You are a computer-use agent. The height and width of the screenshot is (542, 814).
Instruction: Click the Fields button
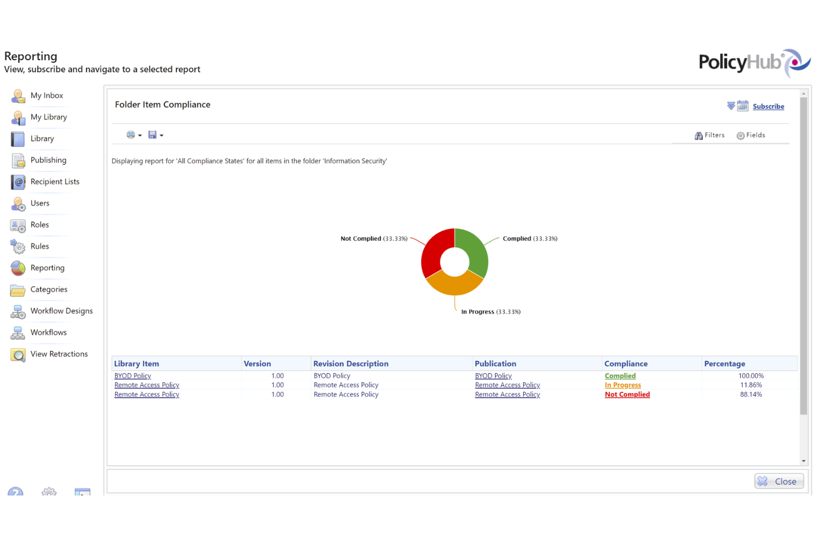pyautogui.click(x=751, y=135)
